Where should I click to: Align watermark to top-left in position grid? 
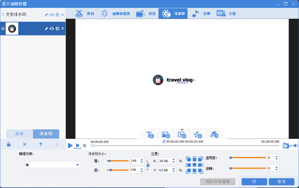189,159
